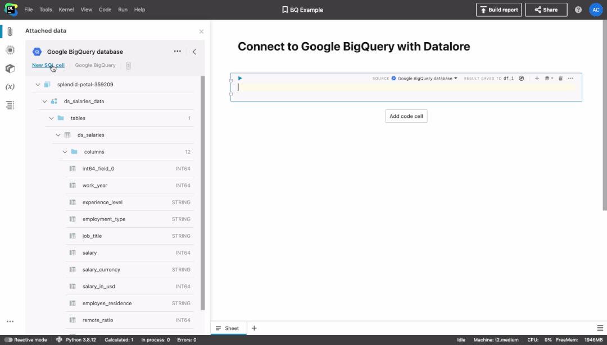607x345 pixels.
Task: Run the SQL cell with play icon
Action: click(x=240, y=78)
